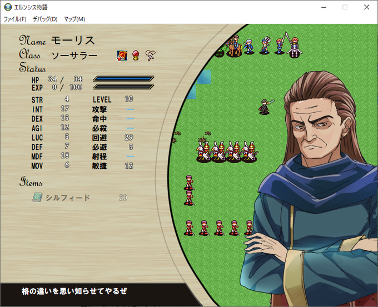Viewport: 378px width, 307px height.
Task: Click the character name モーリス
Action: click(73, 40)
